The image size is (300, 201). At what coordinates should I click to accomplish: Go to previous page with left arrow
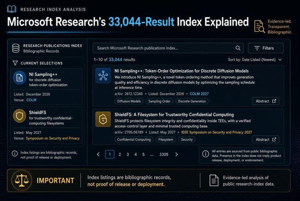(x=98, y=154)
